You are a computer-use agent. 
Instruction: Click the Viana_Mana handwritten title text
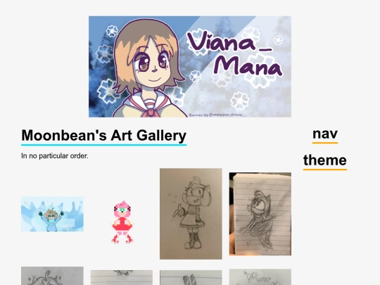234,53
